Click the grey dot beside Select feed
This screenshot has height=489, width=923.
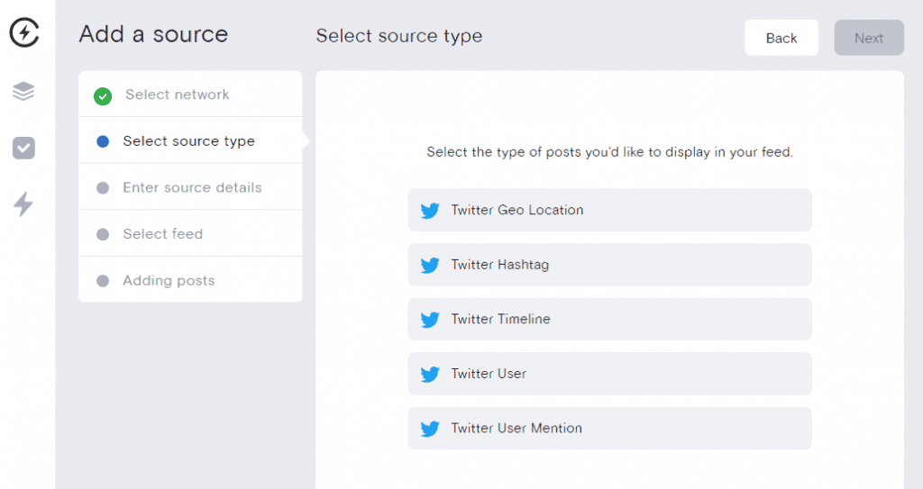click(103, 234)
